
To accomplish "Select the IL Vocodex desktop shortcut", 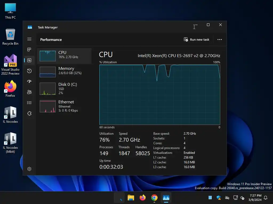I will [x=10, y=115].
